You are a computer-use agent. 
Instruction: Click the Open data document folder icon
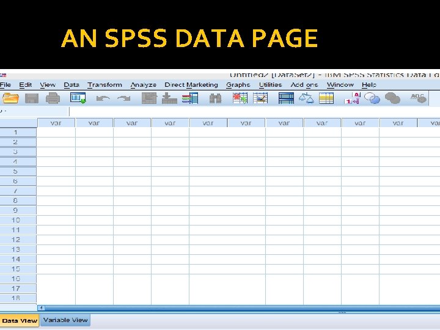coord(10,98)
